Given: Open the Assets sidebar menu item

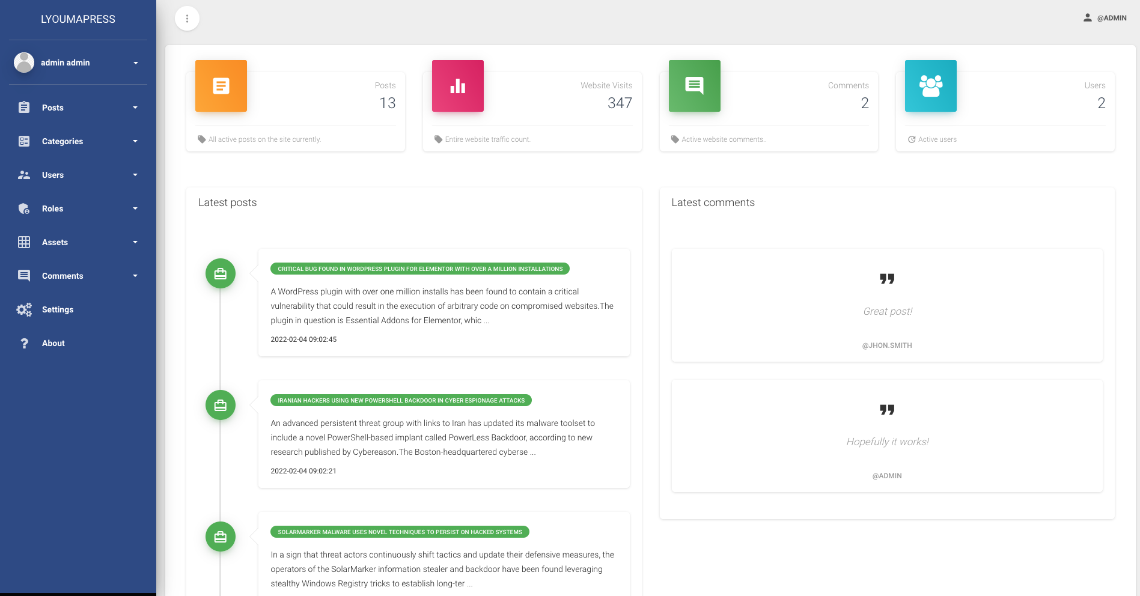Looking at the screenshot, I should tap(78, 242).
